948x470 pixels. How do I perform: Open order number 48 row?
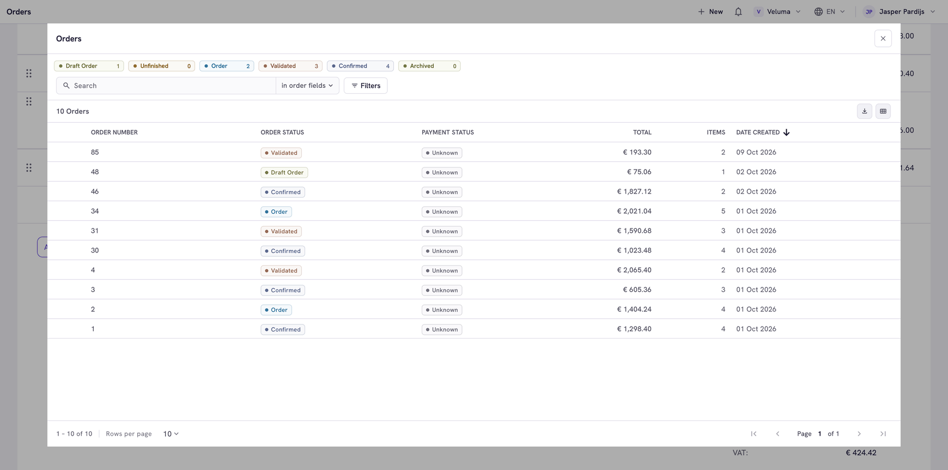tap(473, 172)
